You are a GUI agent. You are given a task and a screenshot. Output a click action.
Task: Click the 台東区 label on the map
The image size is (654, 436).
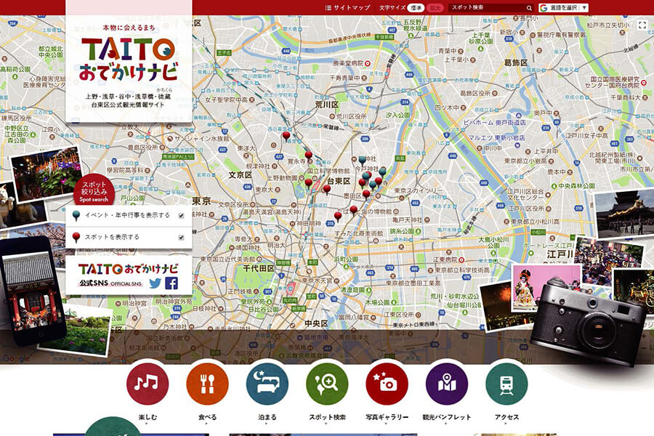338,182
